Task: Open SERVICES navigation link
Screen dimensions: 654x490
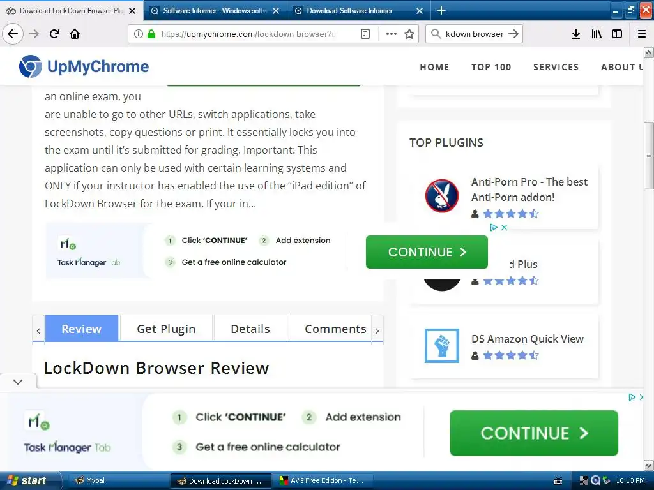Action: point(556,67)
